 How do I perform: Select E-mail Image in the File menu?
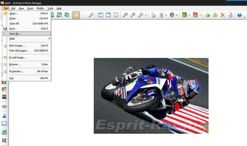coord(18,57)
